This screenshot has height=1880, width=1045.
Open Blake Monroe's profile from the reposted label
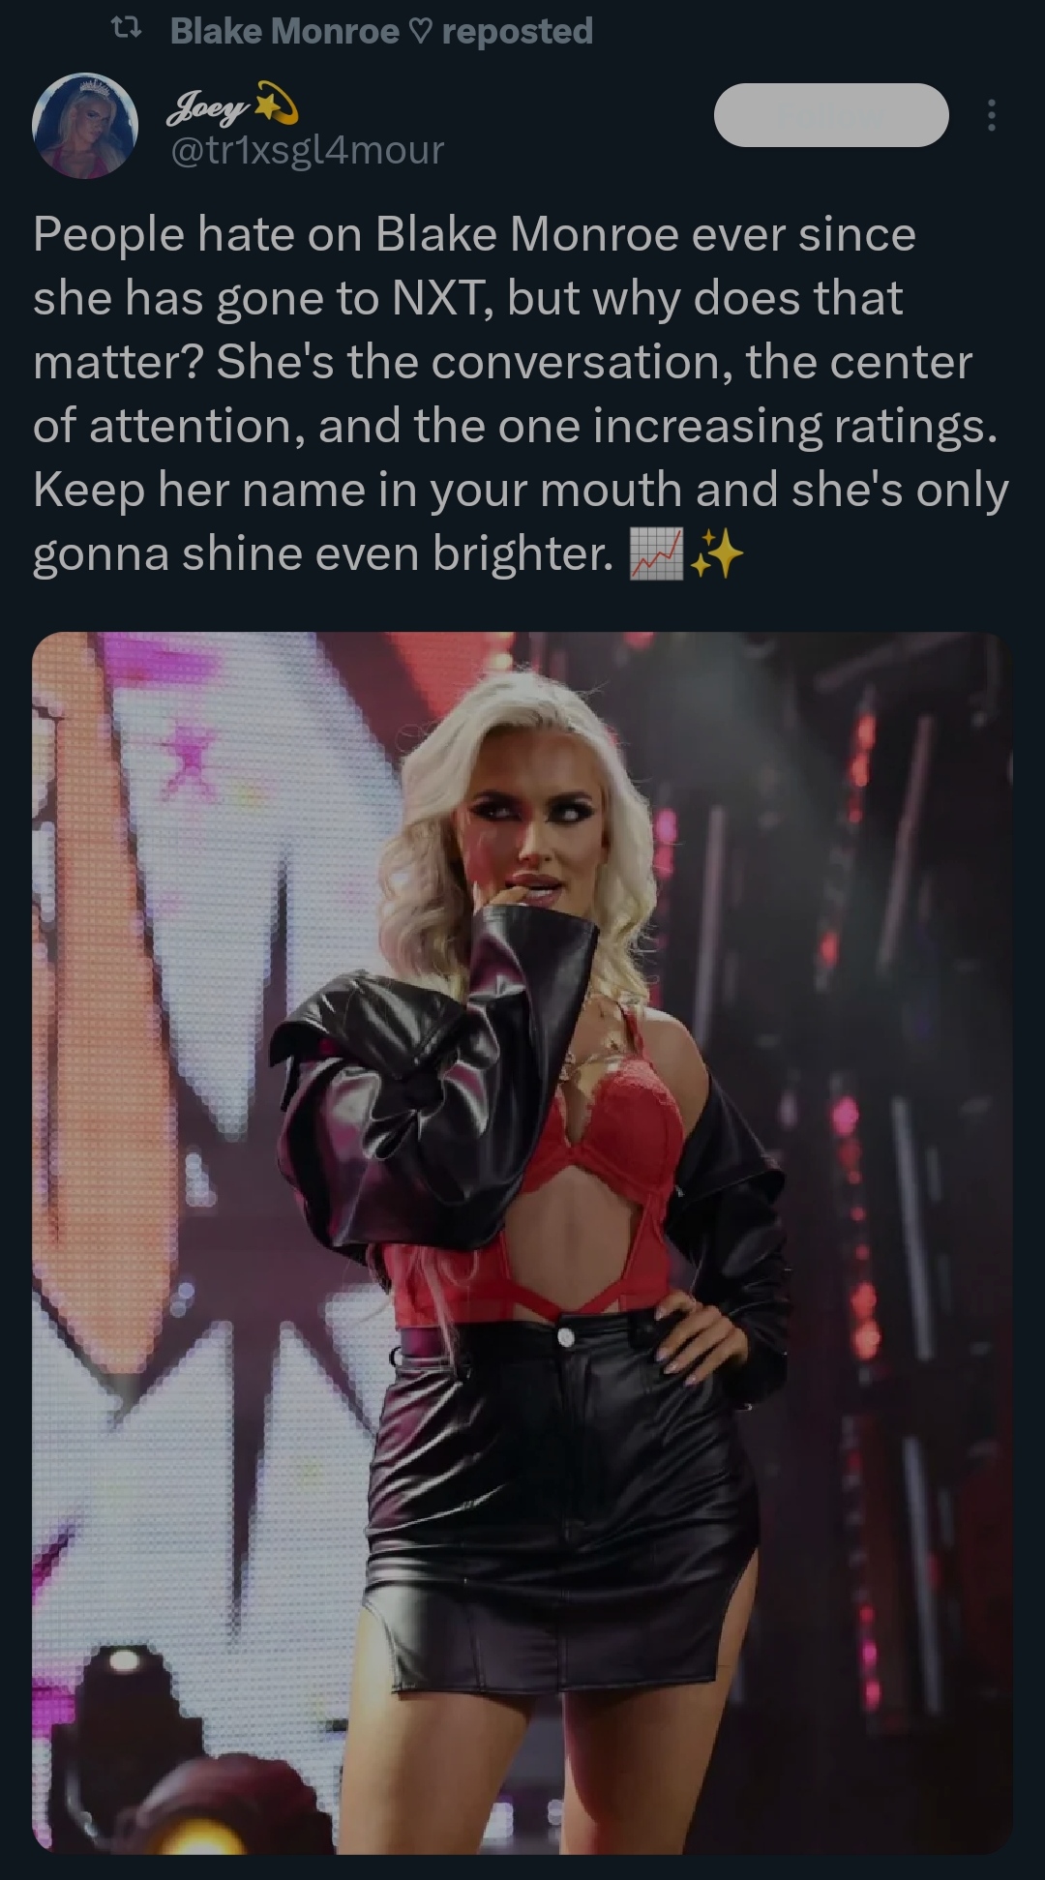(284, 31)
